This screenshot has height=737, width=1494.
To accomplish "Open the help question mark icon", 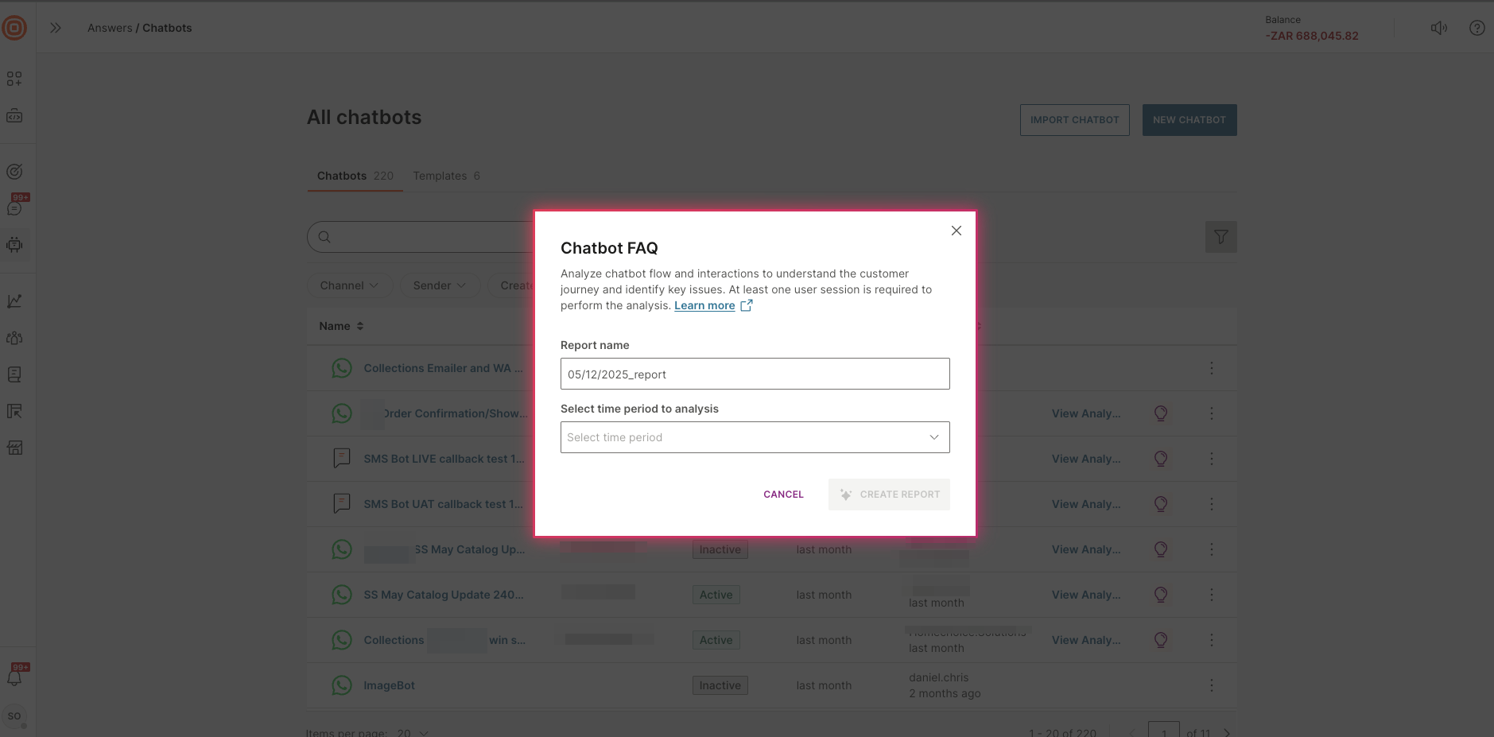I will coord(1477,28).
